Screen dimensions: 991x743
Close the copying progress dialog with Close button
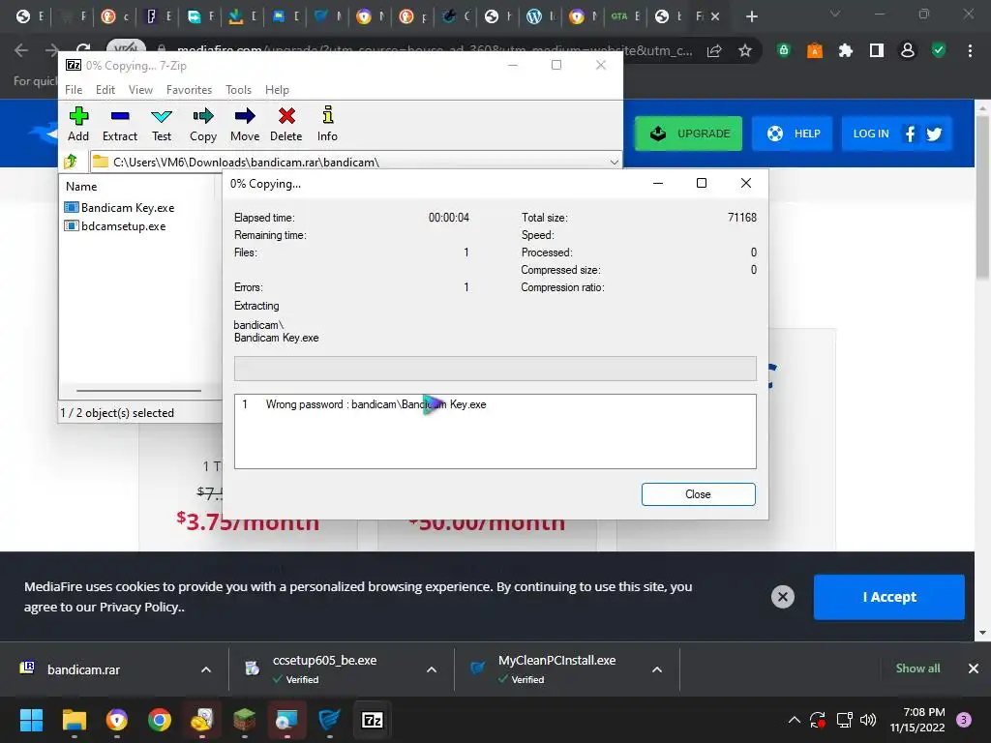coord(698,494)
